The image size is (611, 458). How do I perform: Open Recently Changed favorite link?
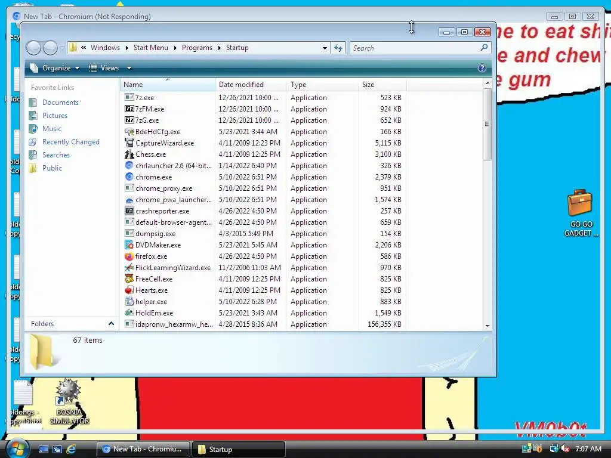(x=71, y=142)
